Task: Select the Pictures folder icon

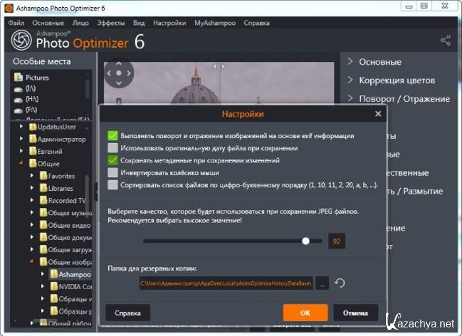Action: (x=18, y=77)
